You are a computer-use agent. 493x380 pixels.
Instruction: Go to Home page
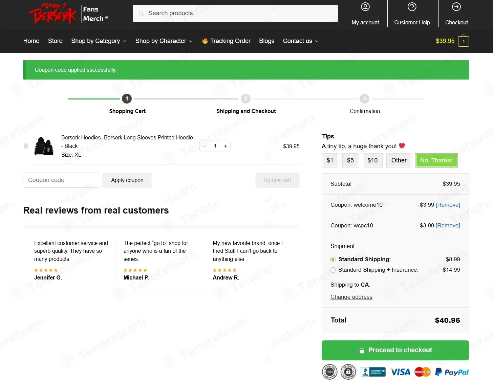point(31,41)
